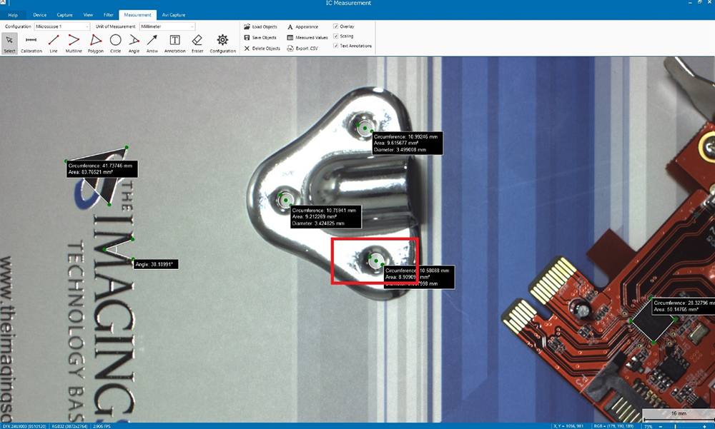Open the Help menu tab
715x429 pixels.
pyautogui.click(x=13, y=15)
